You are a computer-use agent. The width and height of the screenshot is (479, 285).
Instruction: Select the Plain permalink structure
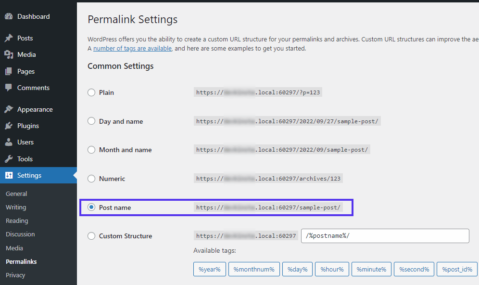(91, 92)
